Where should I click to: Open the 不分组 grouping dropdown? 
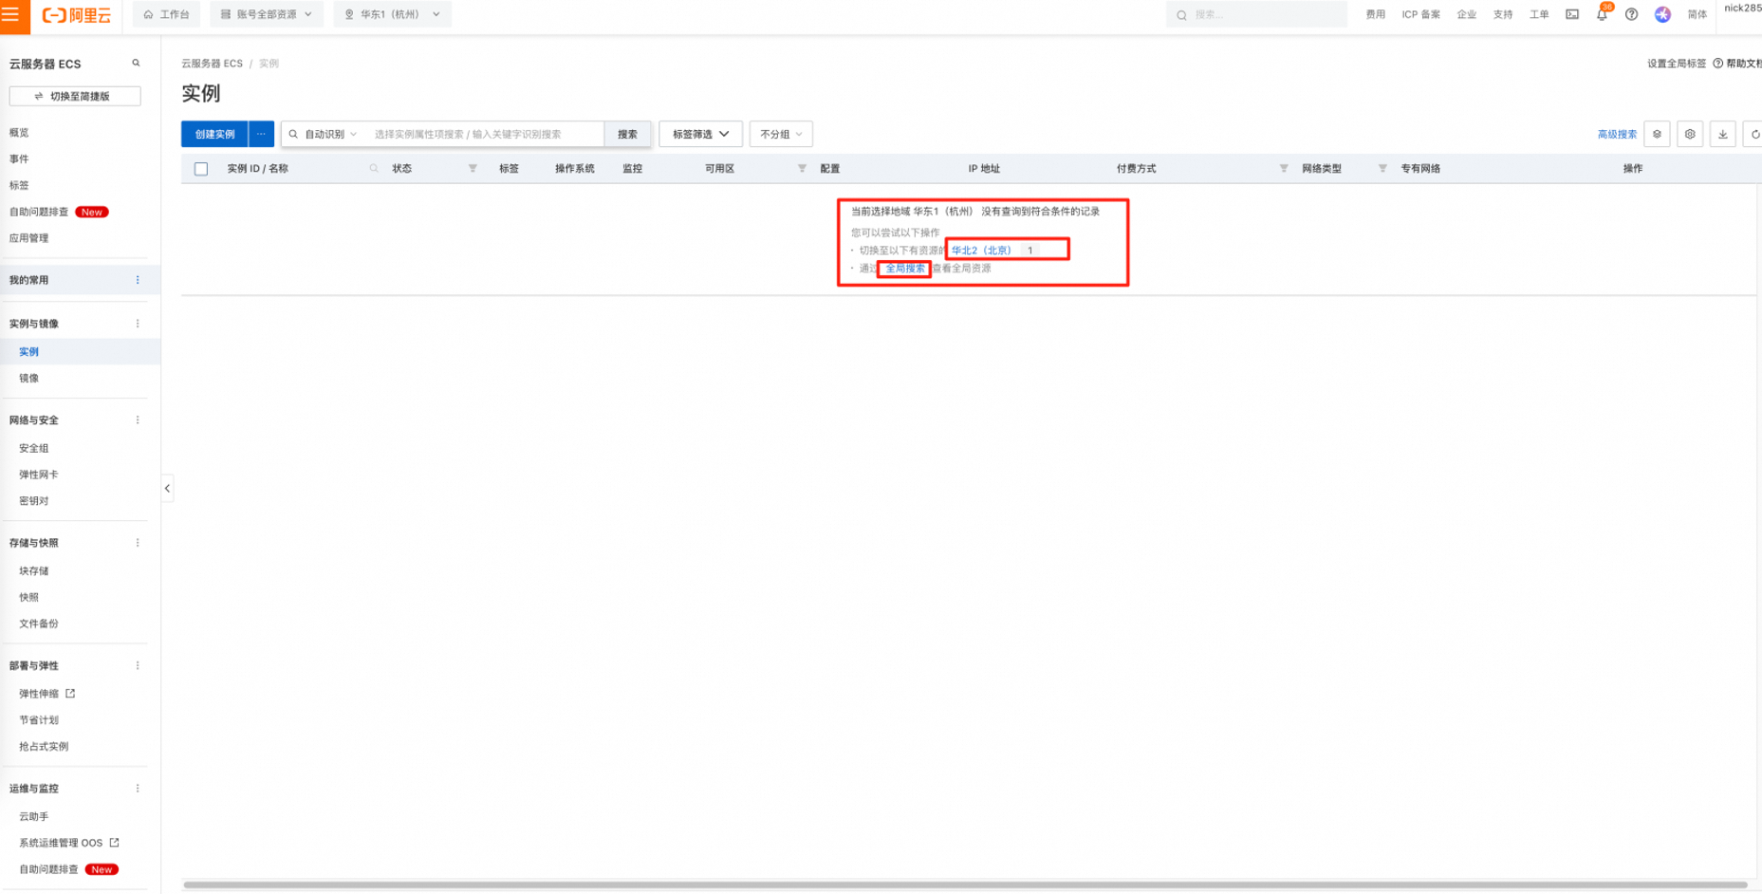(x=781, y=134)
